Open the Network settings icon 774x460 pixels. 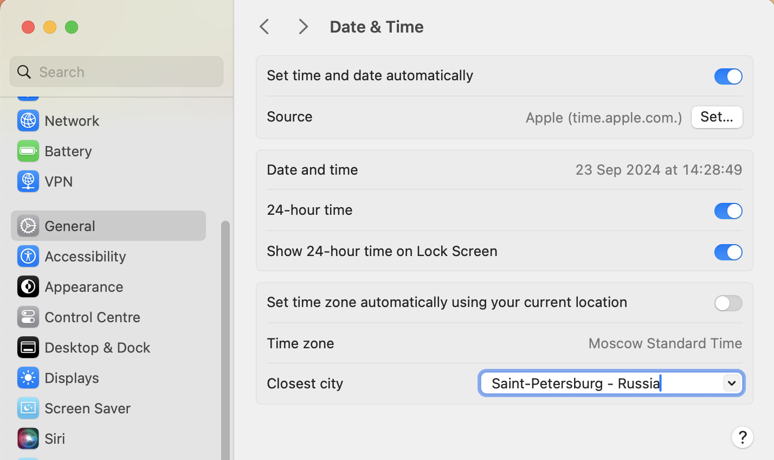(x=28, y=121)
